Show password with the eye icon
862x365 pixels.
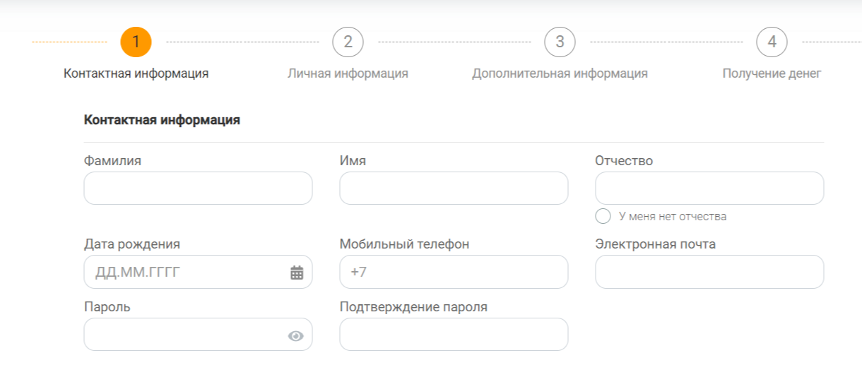(296, 336)
